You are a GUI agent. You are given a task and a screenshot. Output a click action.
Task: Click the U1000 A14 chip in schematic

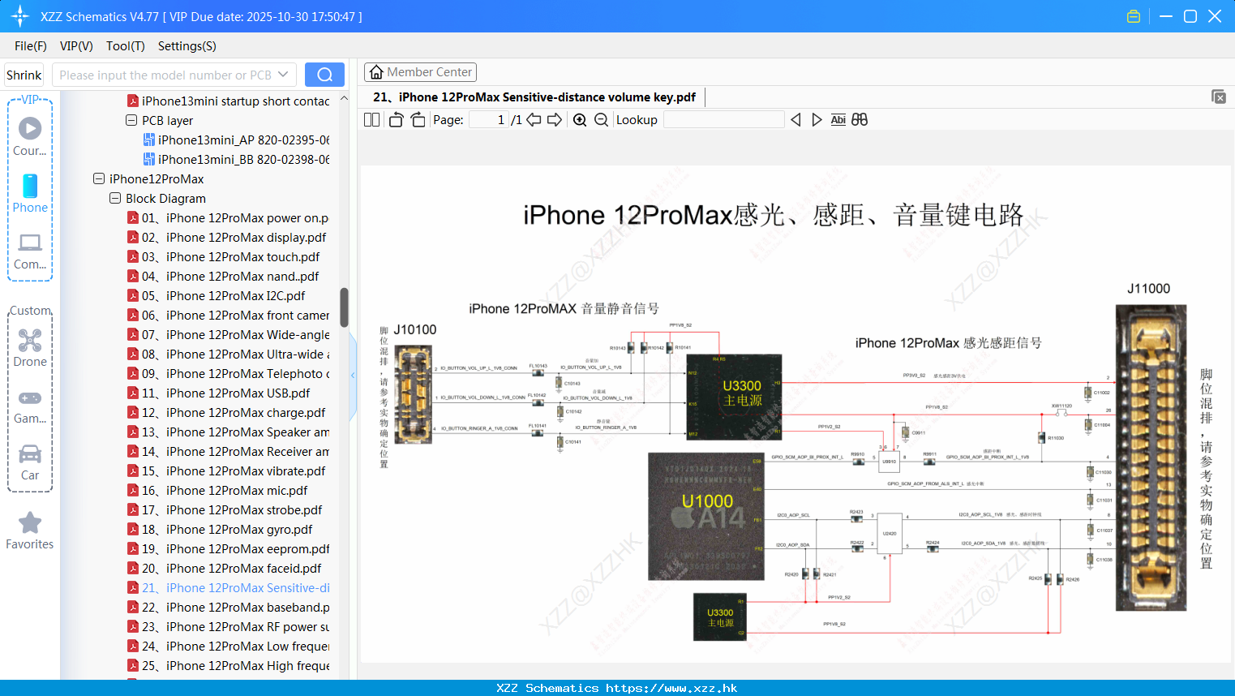click(x=706, y=517)
